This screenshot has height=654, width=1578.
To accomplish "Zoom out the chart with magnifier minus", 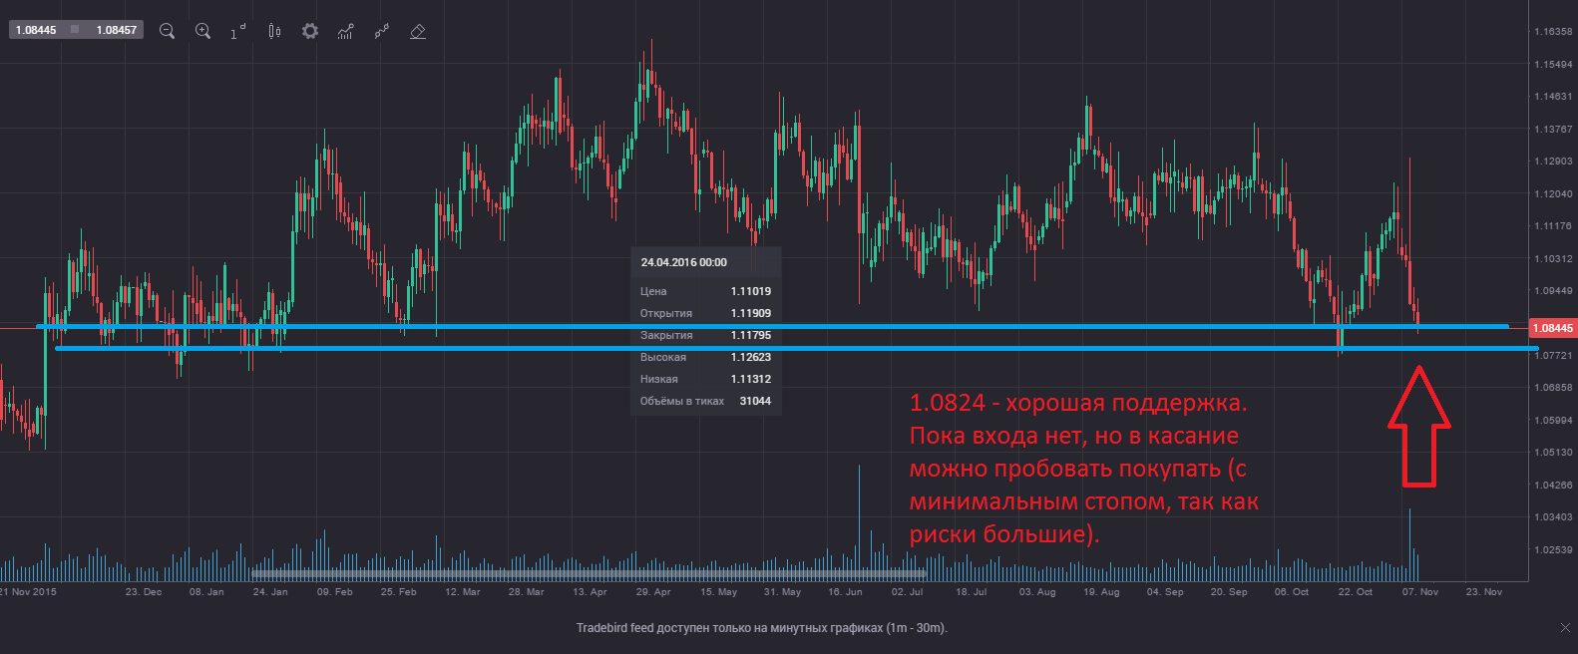I will tap(167, 31).
